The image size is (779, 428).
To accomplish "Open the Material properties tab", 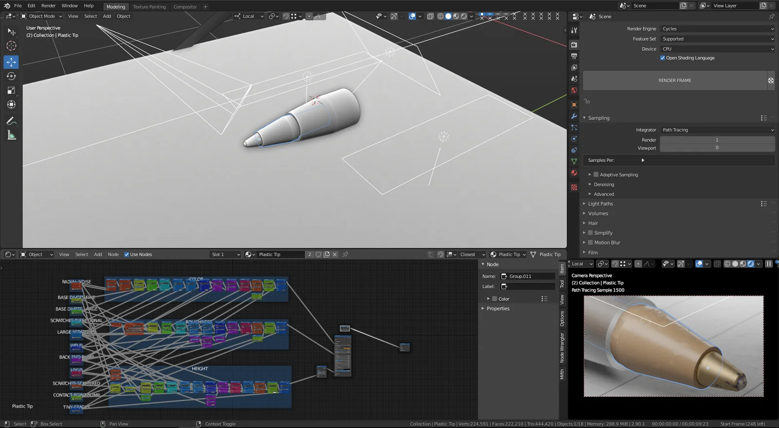I will [x=574, y=173].
